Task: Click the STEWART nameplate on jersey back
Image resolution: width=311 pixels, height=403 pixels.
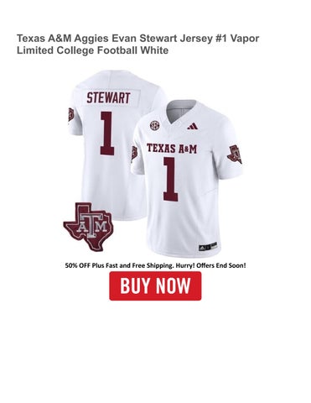Action: (x=108, y=98)
